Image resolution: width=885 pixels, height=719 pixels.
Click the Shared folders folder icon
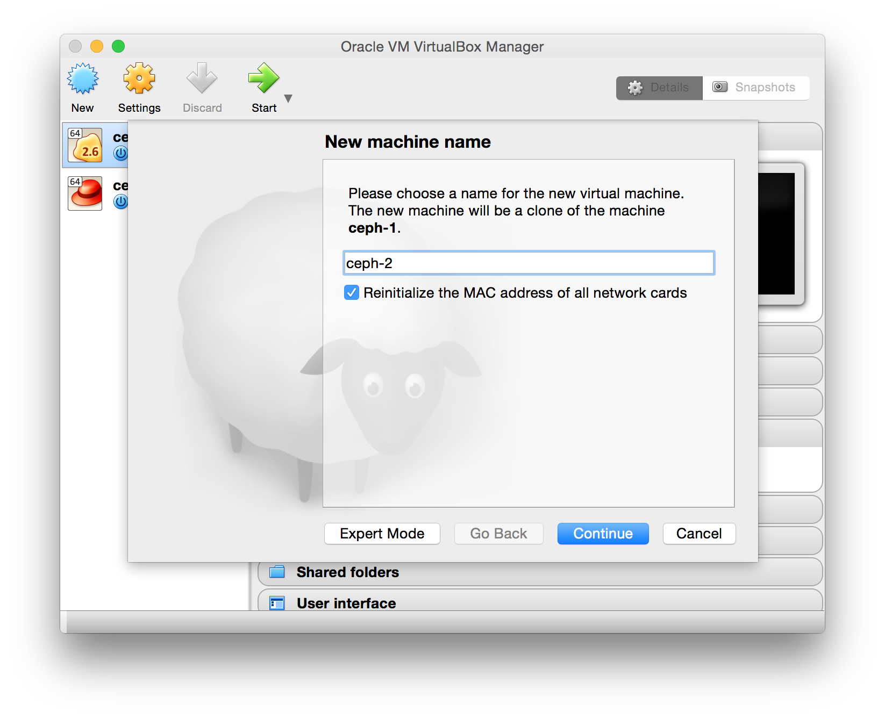(x=277, y=572)
